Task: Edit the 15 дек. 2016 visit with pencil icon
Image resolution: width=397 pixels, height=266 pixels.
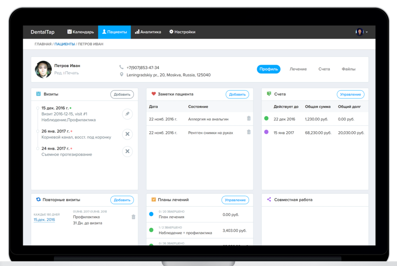Action: coord(127,114)
